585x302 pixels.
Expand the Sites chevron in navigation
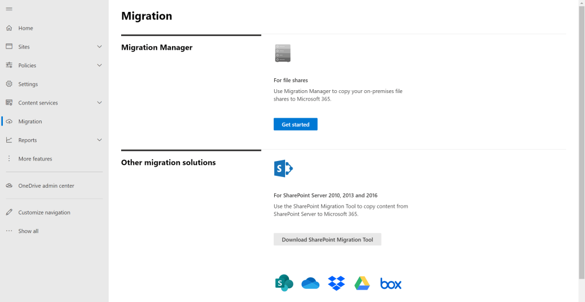99,47
